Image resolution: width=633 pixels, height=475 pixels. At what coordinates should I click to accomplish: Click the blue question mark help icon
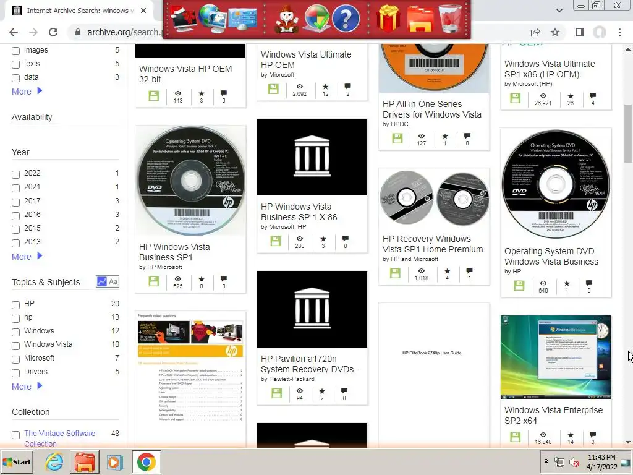346,18
